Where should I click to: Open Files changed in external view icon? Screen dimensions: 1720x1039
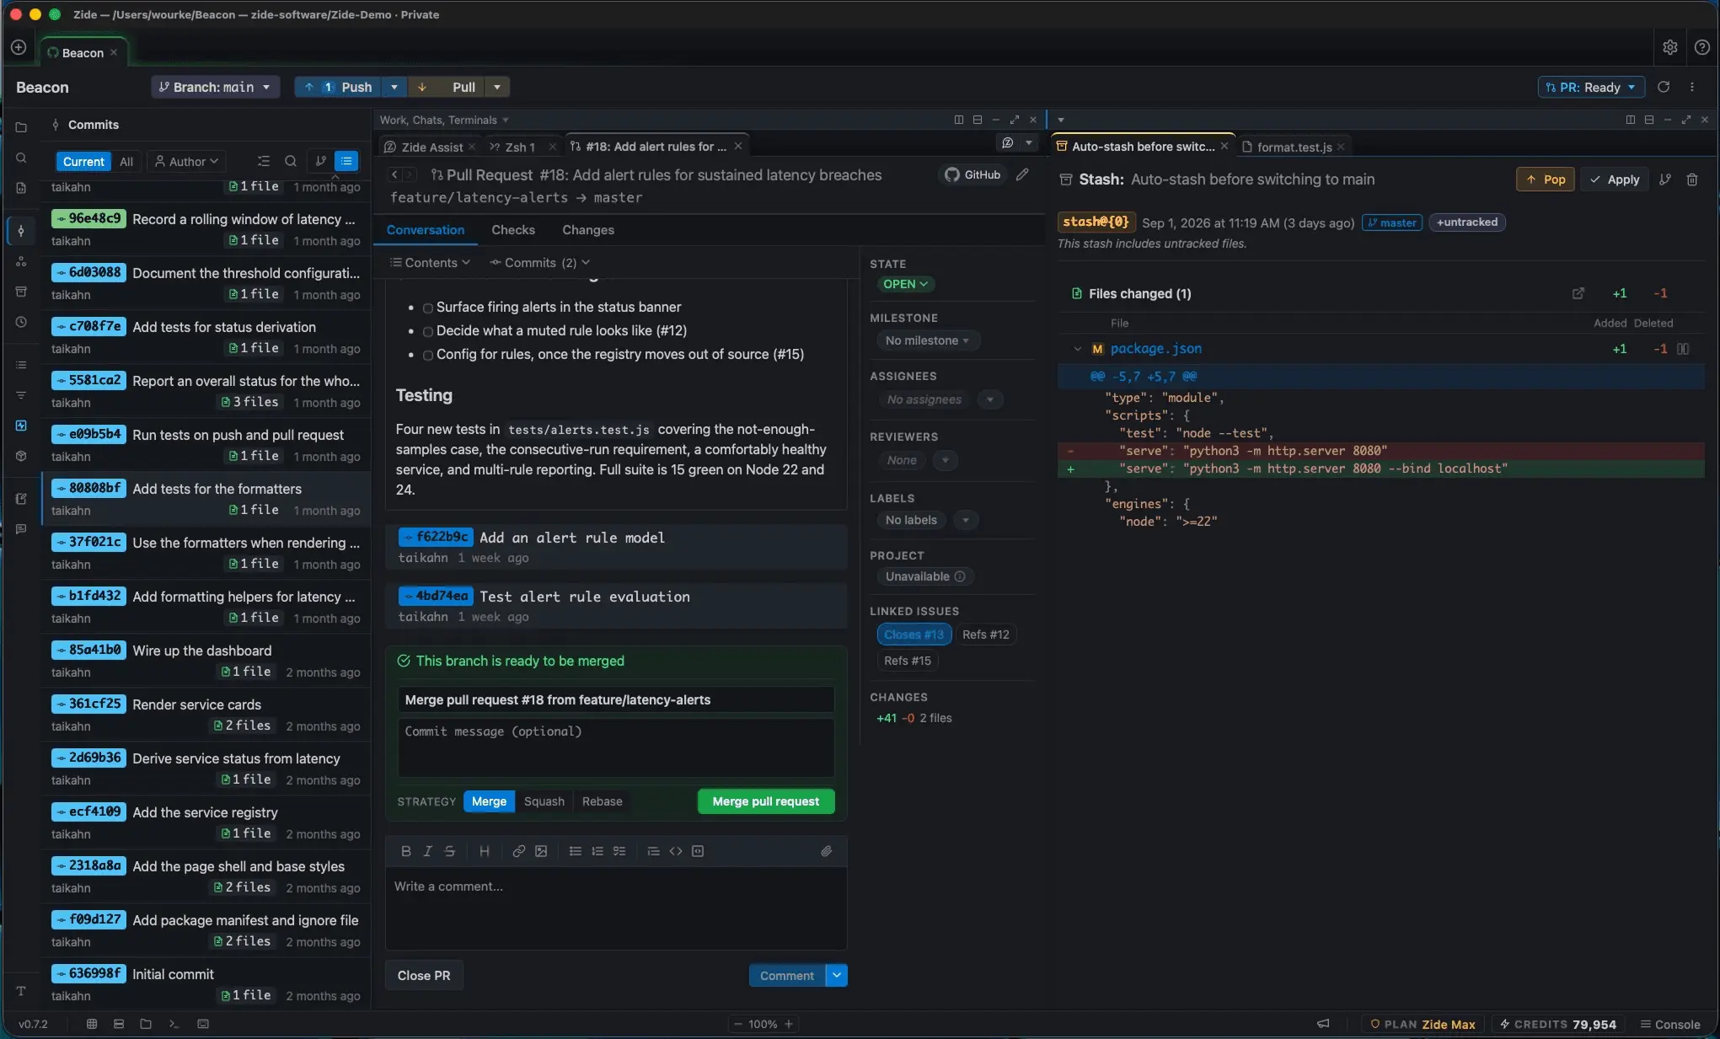[1578, 293]
